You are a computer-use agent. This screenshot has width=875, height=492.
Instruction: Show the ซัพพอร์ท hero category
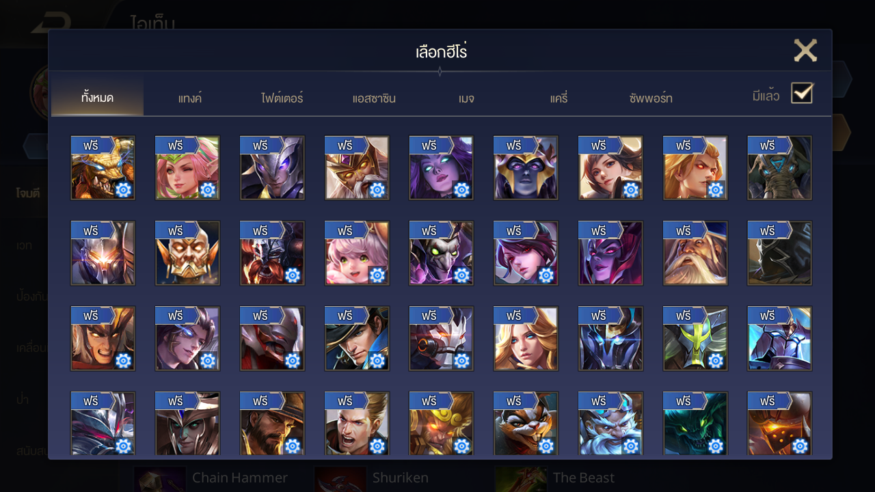(651, 98)
